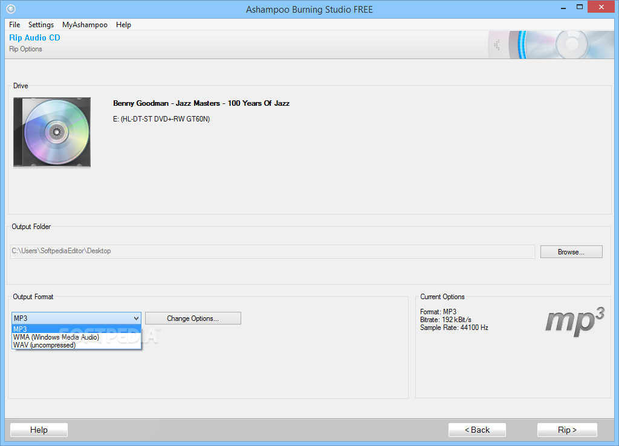619x446 pixels.
Task: Click the Change Options... button
Action: click(193, 318)
